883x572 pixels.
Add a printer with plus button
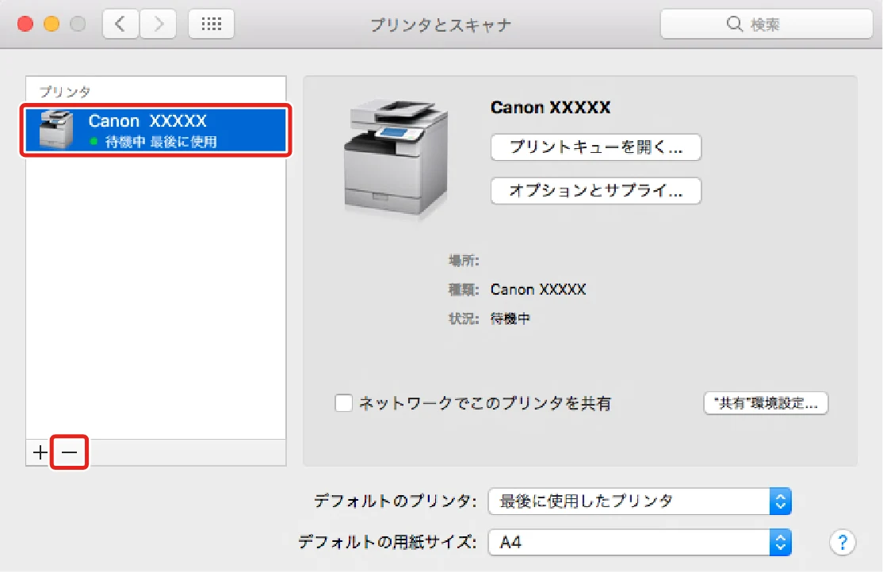pyautogui.click(x=40, y=452)
